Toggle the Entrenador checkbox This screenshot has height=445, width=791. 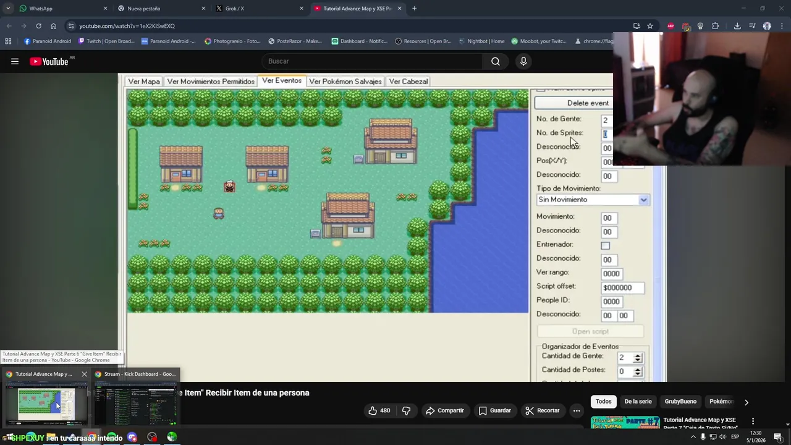(x=606, y=245)
